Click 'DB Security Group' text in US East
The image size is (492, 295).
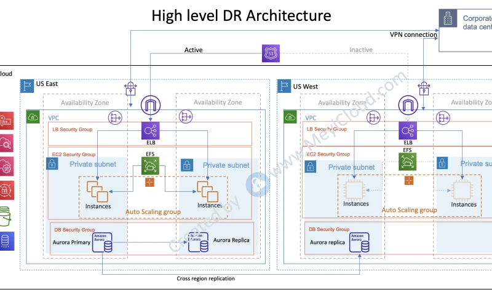(74, 230)
